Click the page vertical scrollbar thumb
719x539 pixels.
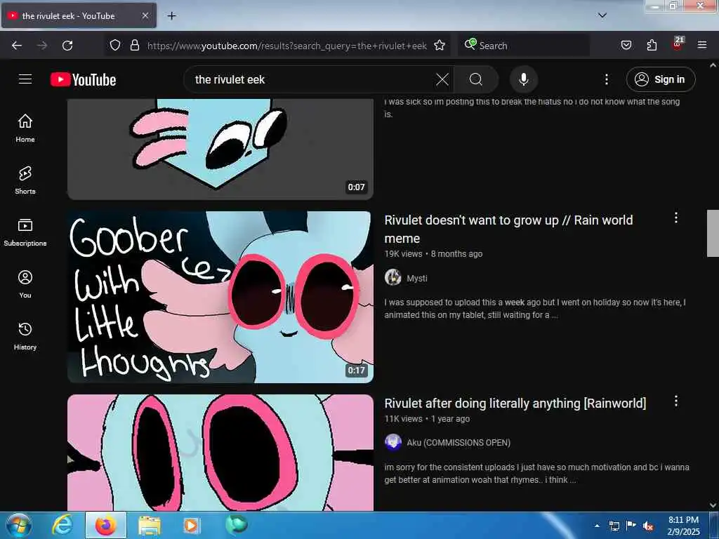click(x=713, y=233)
